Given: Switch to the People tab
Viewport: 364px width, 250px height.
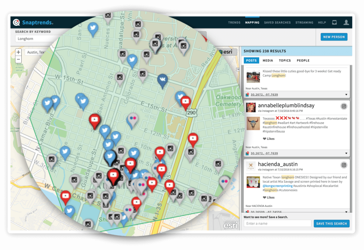Looking at the screenshot, I should 303,61.
